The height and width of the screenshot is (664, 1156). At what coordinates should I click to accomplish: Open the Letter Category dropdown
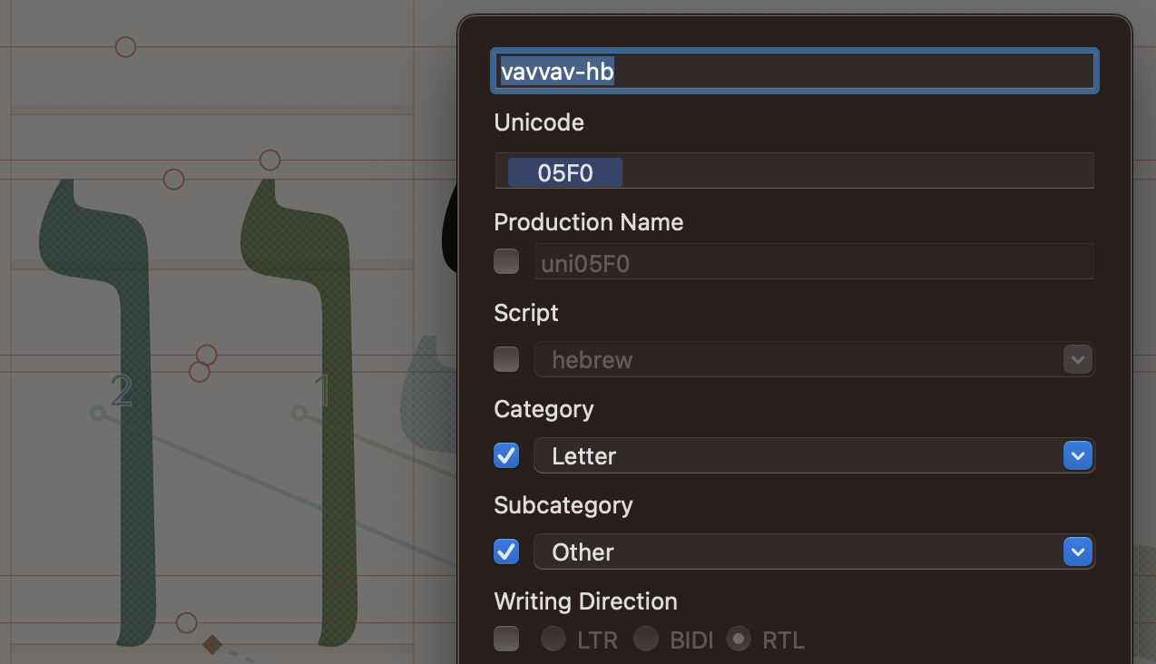(x=813, y=455)
